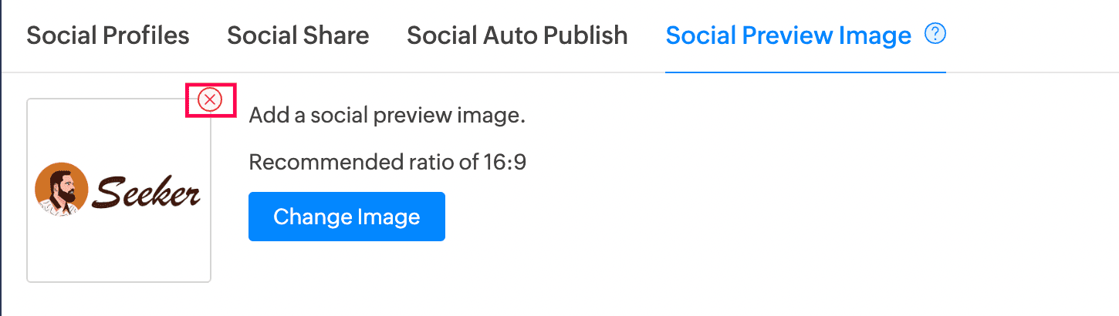This screenshot has width=1119, height=316.
Task: Switch to the Social Profiles tab
Action: 108,35
